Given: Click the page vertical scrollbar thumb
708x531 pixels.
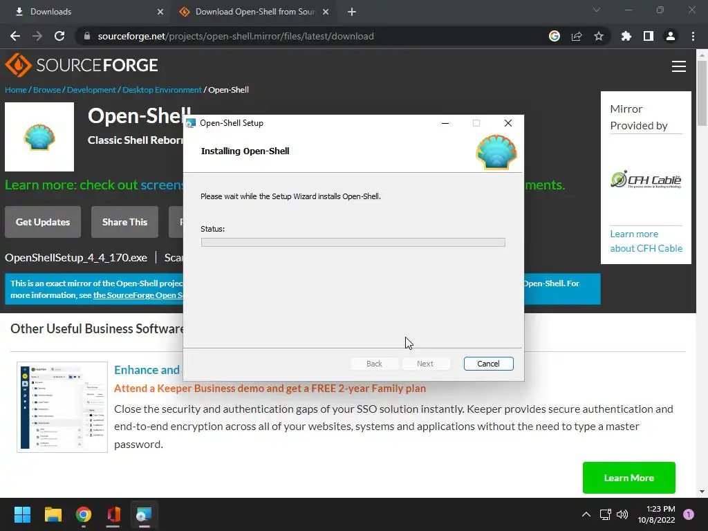Looking at the screenshot, I should [702, 93].
